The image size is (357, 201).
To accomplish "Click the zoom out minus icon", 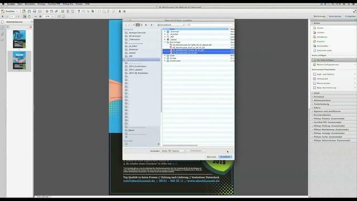I will 36,16.
